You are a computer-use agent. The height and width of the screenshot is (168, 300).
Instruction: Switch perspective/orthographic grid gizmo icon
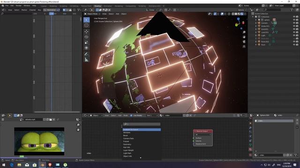point(244,47)
